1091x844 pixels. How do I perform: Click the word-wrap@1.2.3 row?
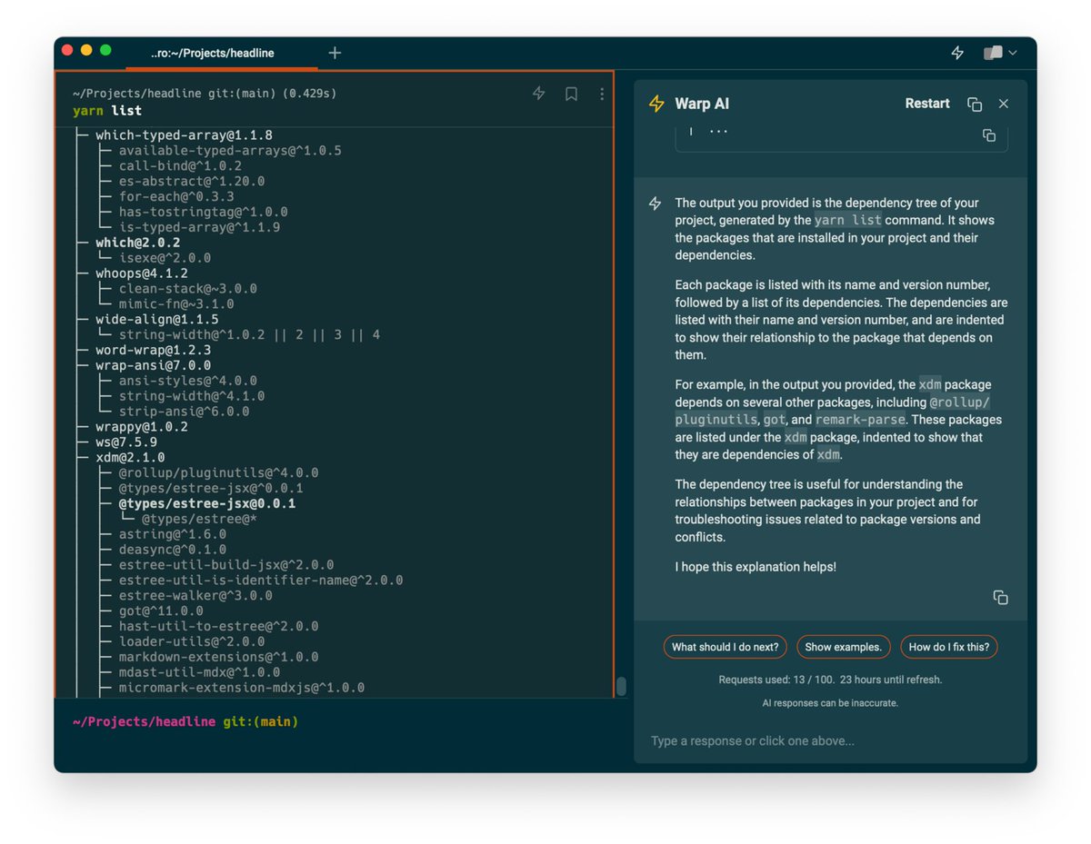tap(153, 350)
